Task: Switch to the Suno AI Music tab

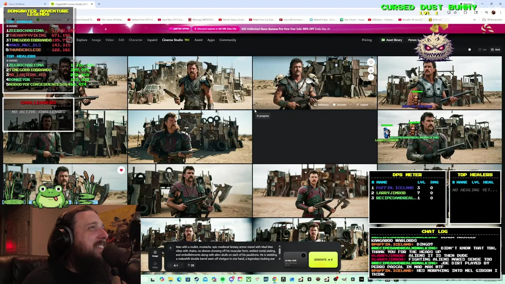Action: tap(24, 4)
